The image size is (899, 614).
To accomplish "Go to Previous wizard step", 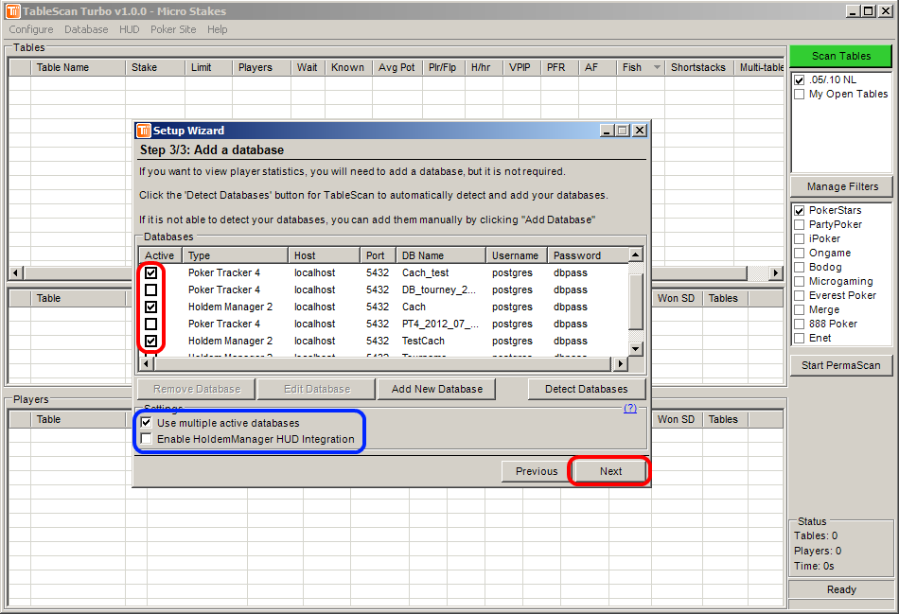I will click(x=536, y=471).
